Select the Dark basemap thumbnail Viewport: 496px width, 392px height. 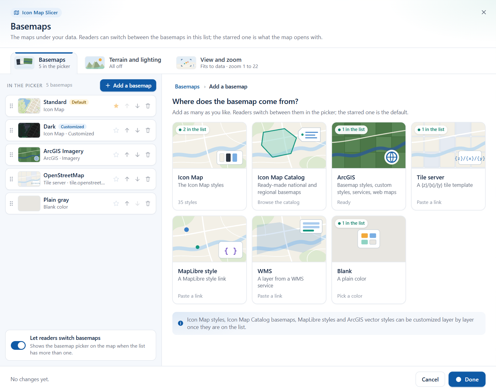click(x=29, y=130)
